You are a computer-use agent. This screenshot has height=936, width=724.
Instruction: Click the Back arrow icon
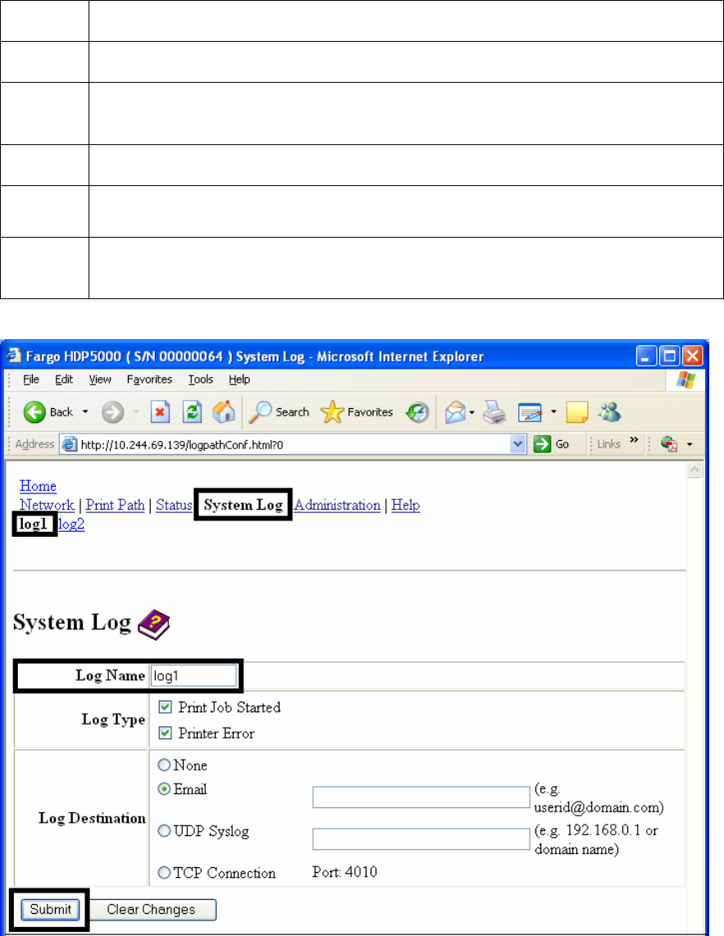point(34,412)
